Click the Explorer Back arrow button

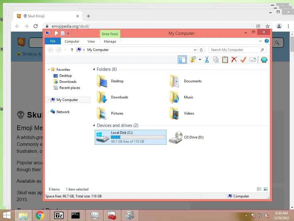click(x=50, y=50)
